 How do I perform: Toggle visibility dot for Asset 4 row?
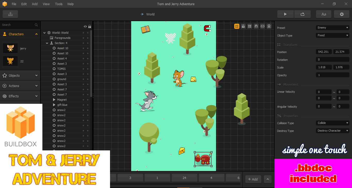pos(83,58)
